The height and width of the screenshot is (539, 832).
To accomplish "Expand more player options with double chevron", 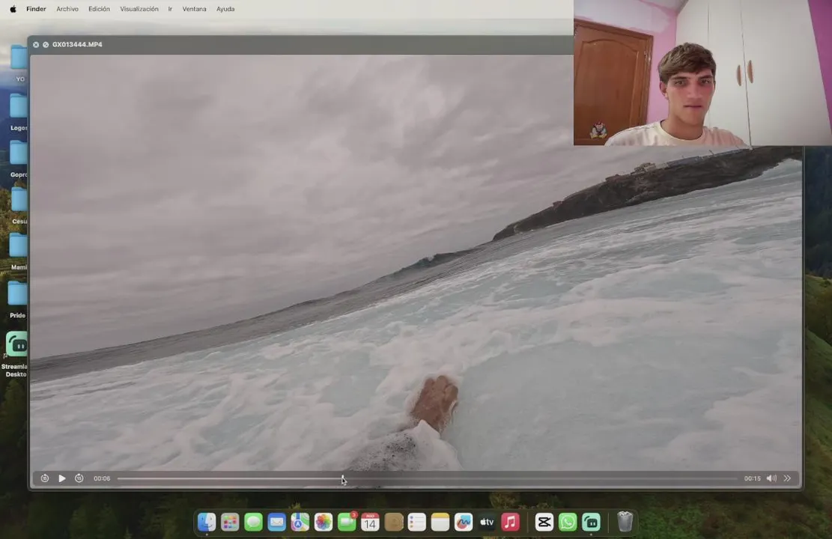I will pyautogui.click(x=787, y=478).
